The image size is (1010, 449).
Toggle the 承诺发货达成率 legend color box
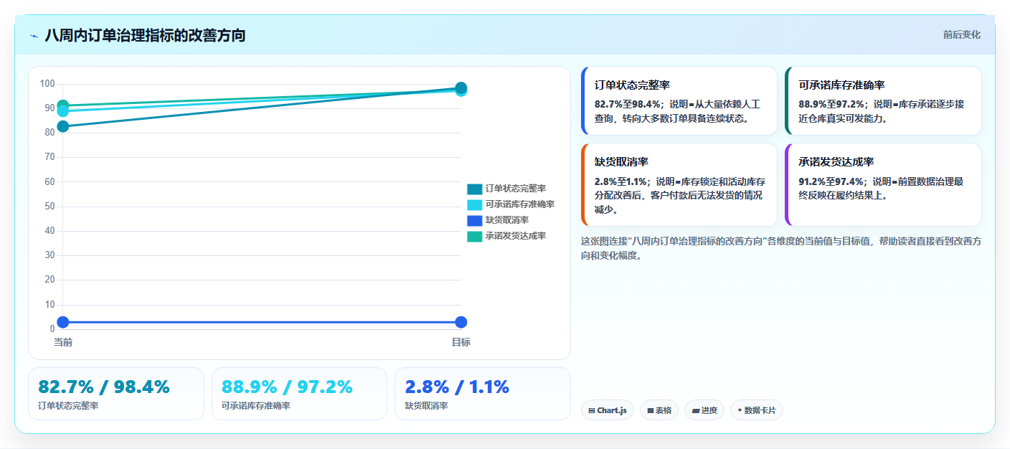coord(474,236)
